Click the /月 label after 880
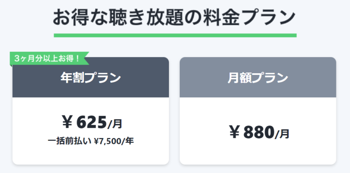 (282, 134)
